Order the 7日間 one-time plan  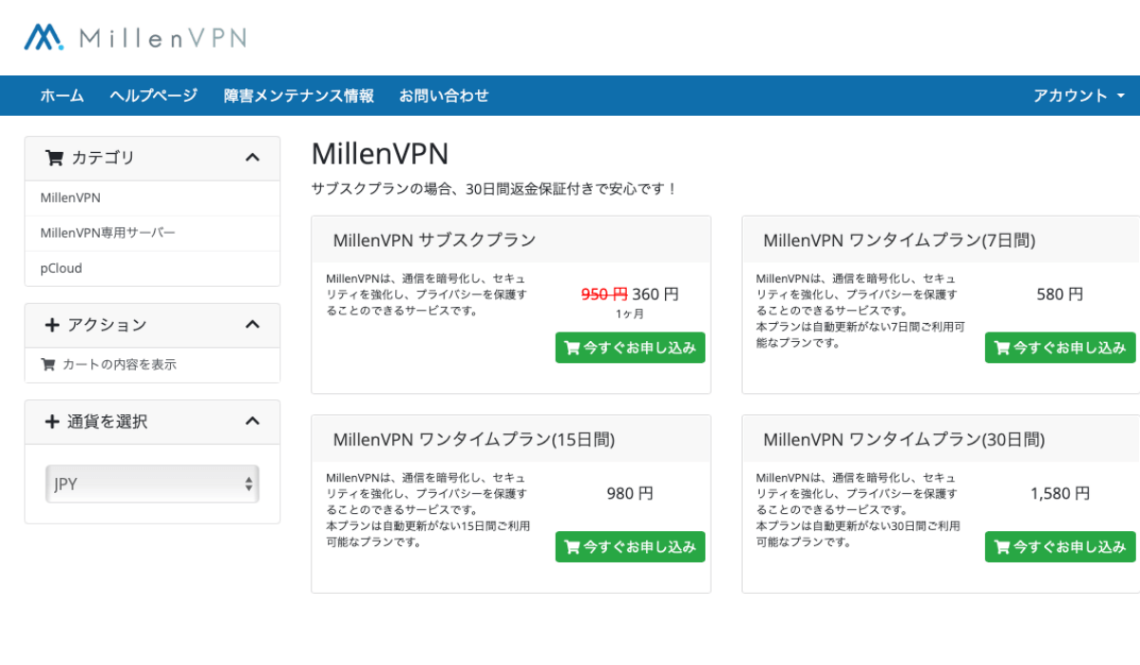(x=1060, y=348)
